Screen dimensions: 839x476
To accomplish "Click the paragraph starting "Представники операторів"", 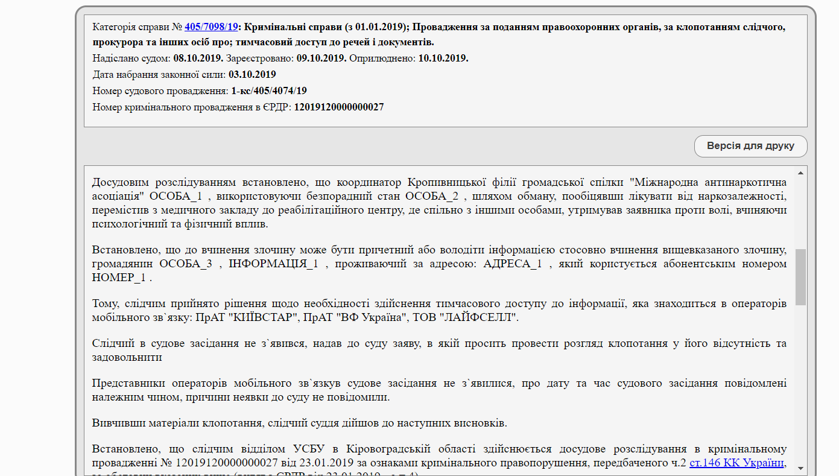I will coord(439,390).
